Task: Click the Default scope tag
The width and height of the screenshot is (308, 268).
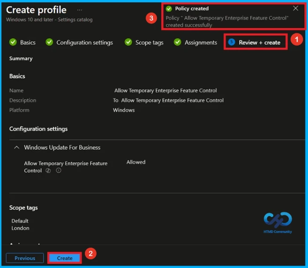Action: (20, 221)
